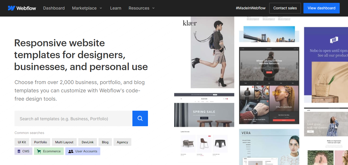Click the 'Responsive website templates' heading
The image size is (348, 165).
(81, 55)
